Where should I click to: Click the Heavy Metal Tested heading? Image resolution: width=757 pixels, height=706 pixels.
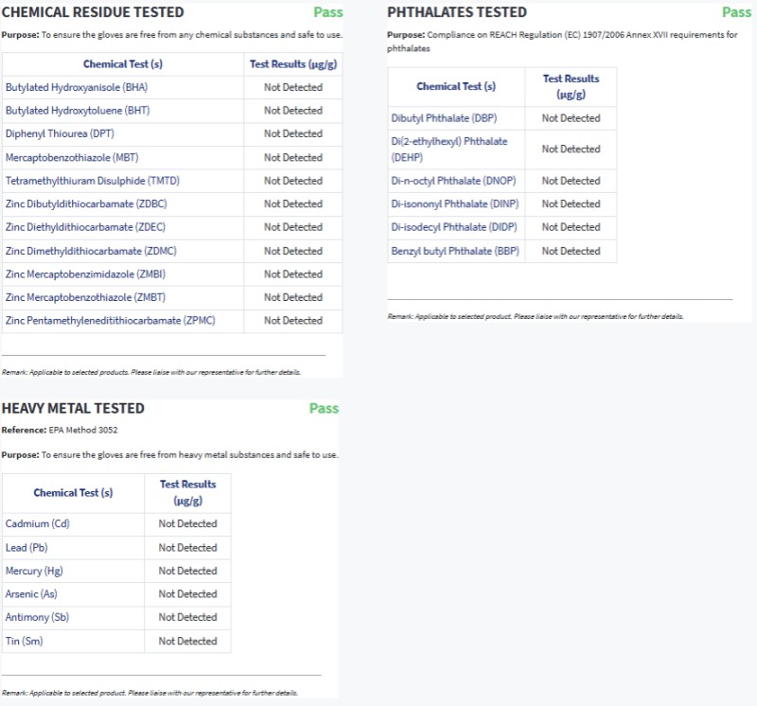coord(73,409)
